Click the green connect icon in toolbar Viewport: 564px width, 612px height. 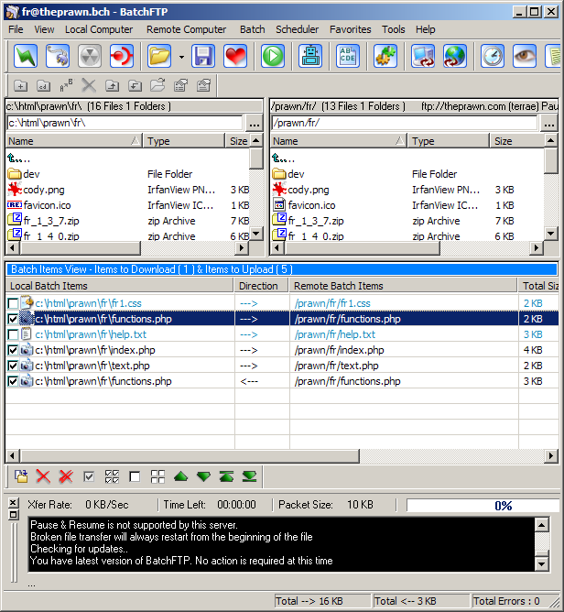click(28, 56)
